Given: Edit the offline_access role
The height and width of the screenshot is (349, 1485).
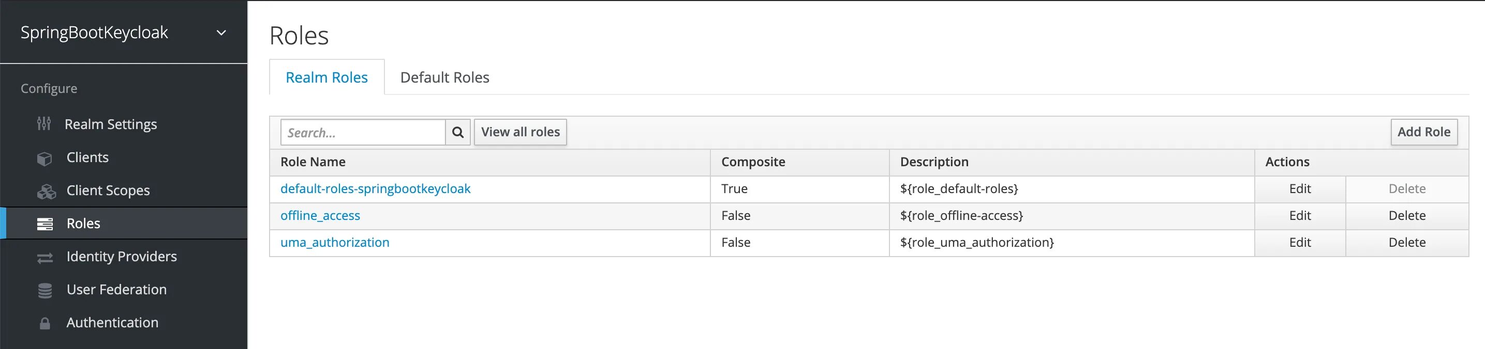Looking at the screenshot, I should 1299,216.
